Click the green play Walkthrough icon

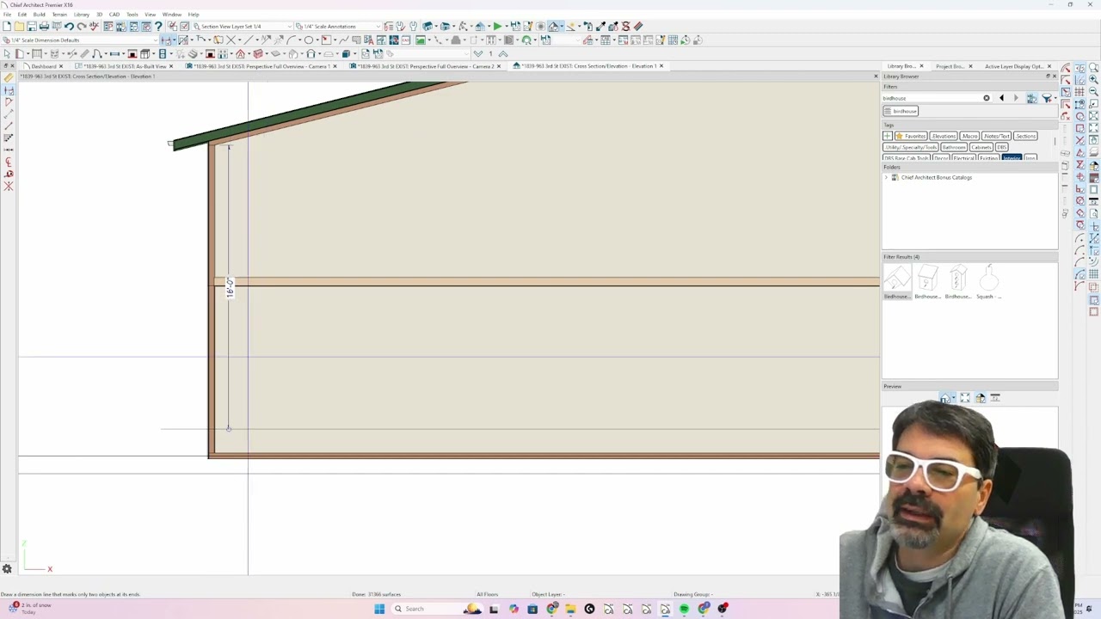[497, 26]
